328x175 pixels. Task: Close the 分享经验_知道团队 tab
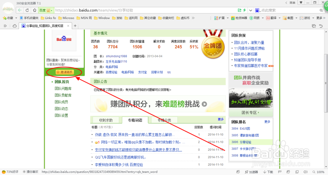tap(68, 26)
